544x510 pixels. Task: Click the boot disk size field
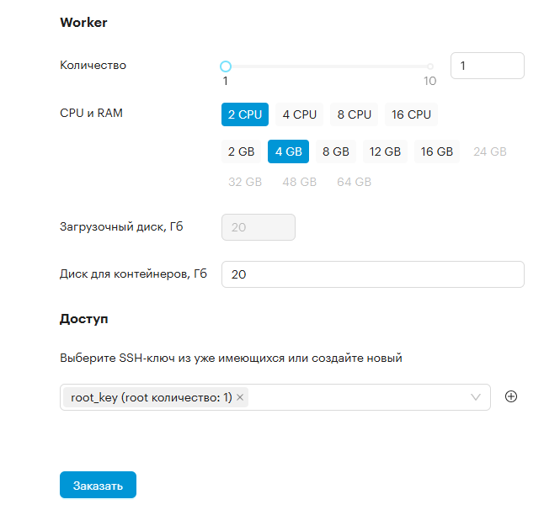click(259, 227)
